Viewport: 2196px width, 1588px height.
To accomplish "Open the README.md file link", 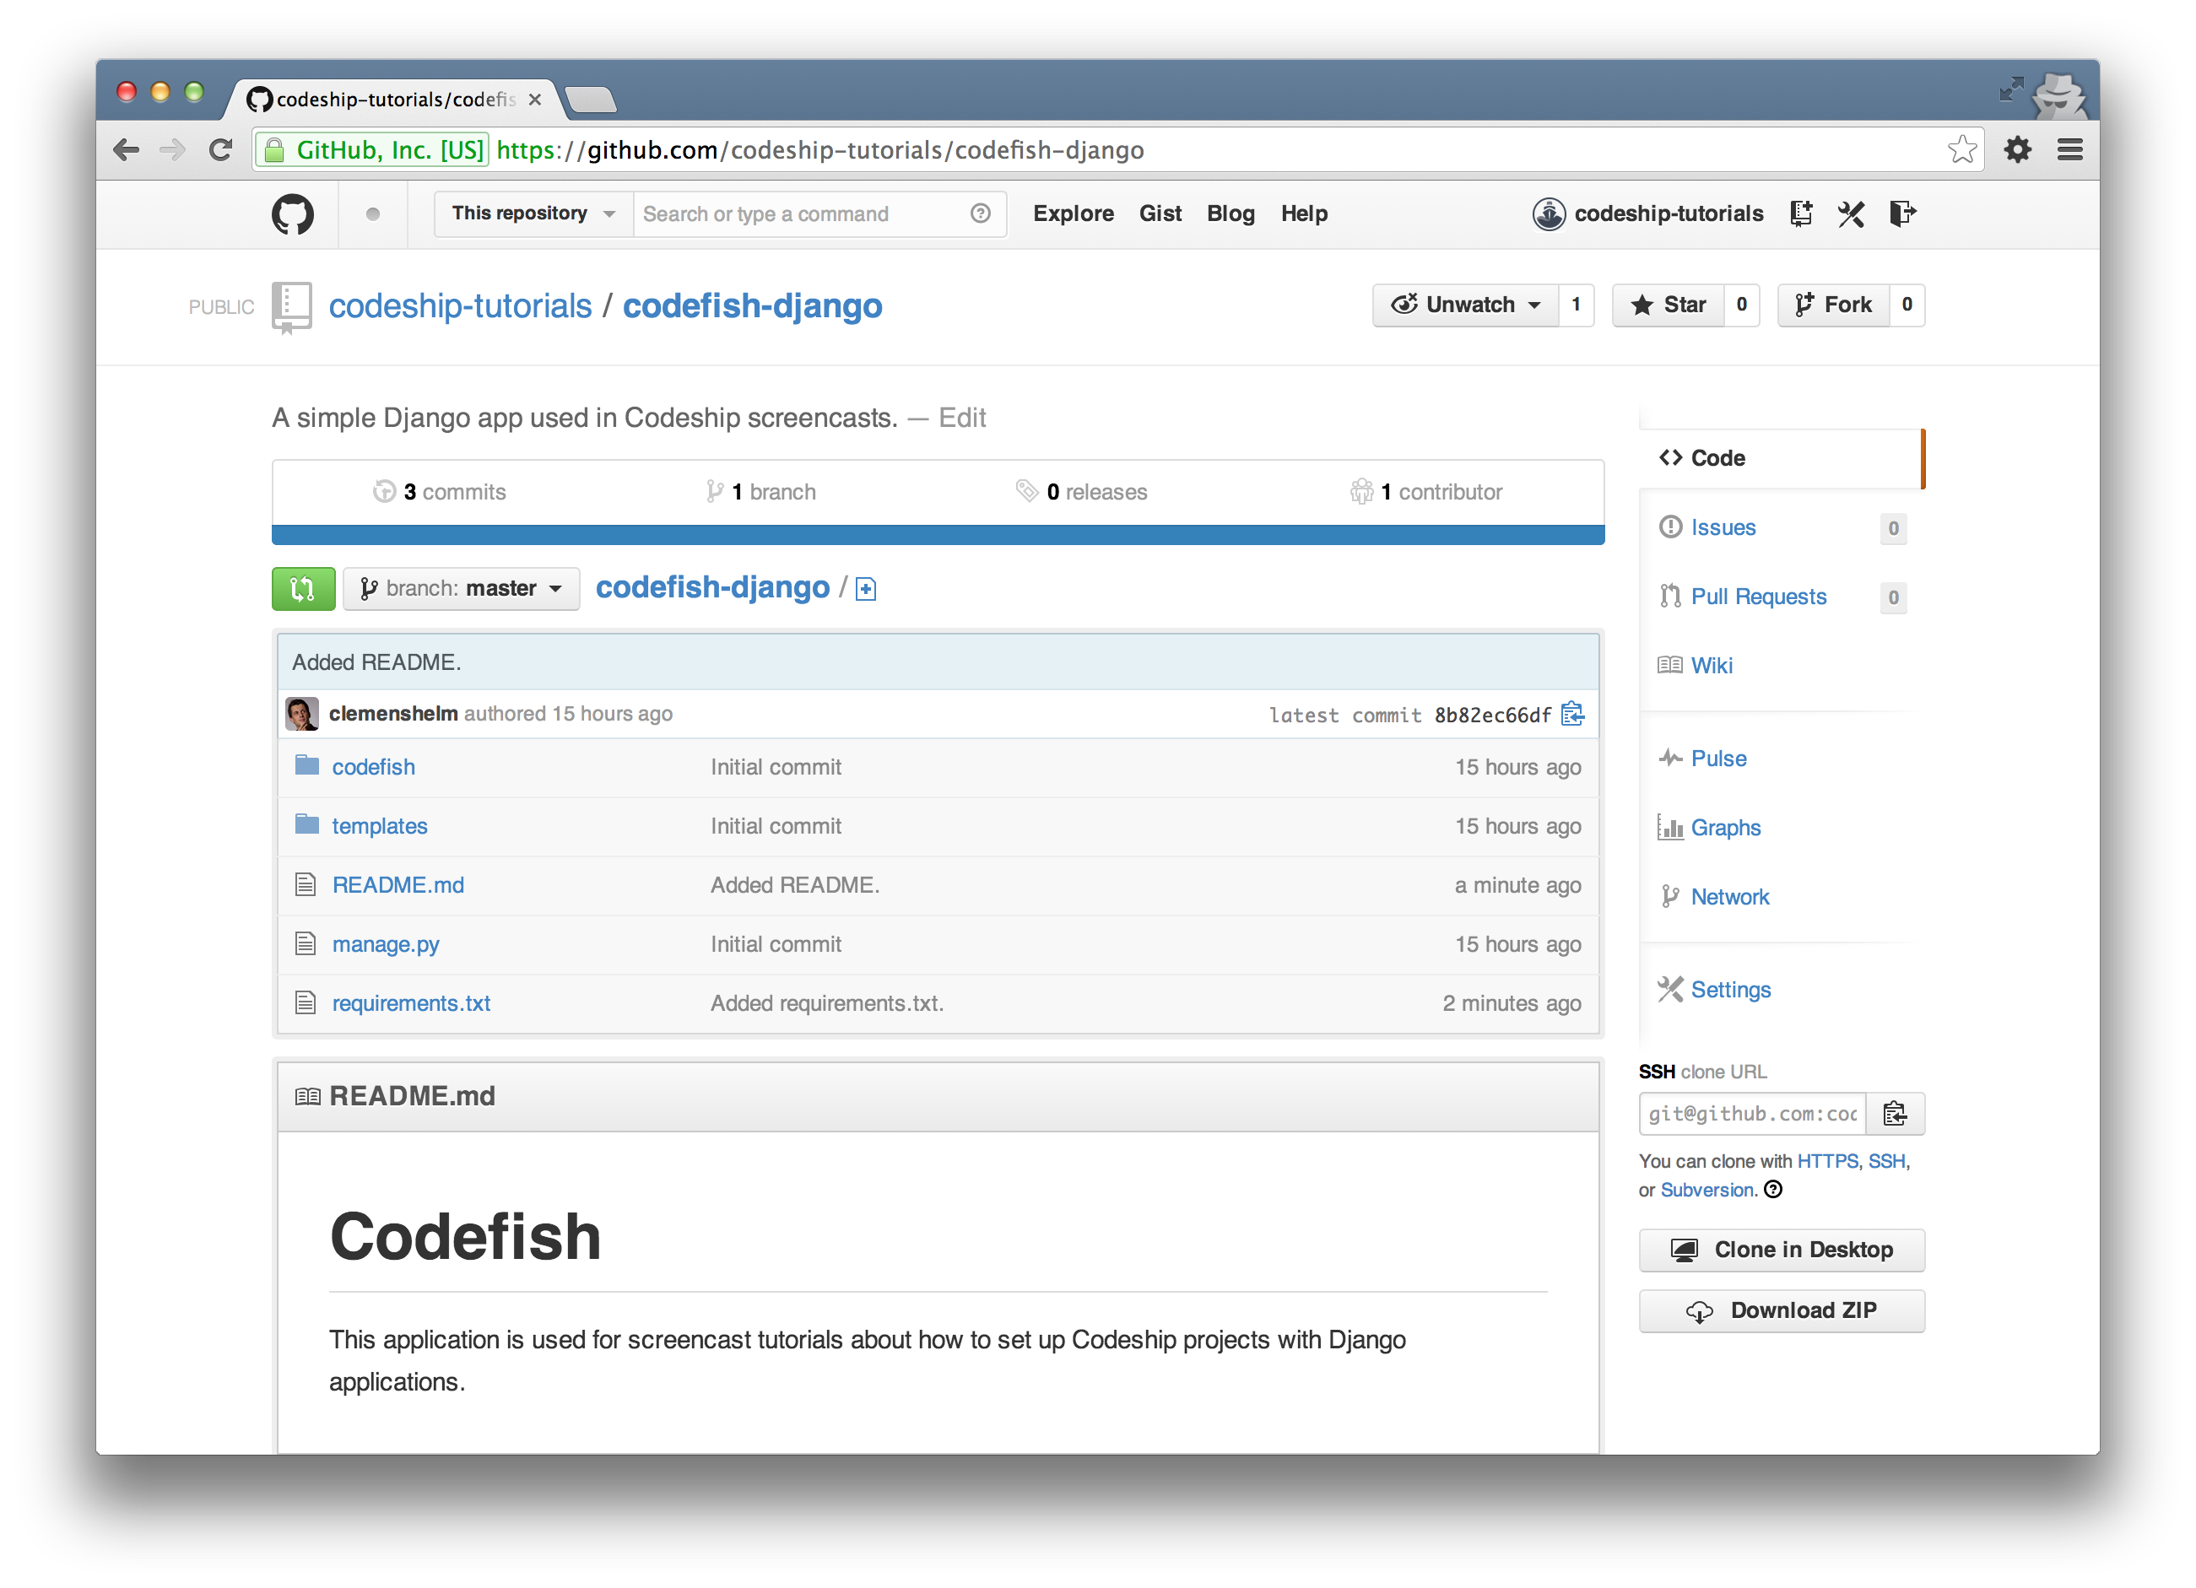I will (x=398, y=885).
